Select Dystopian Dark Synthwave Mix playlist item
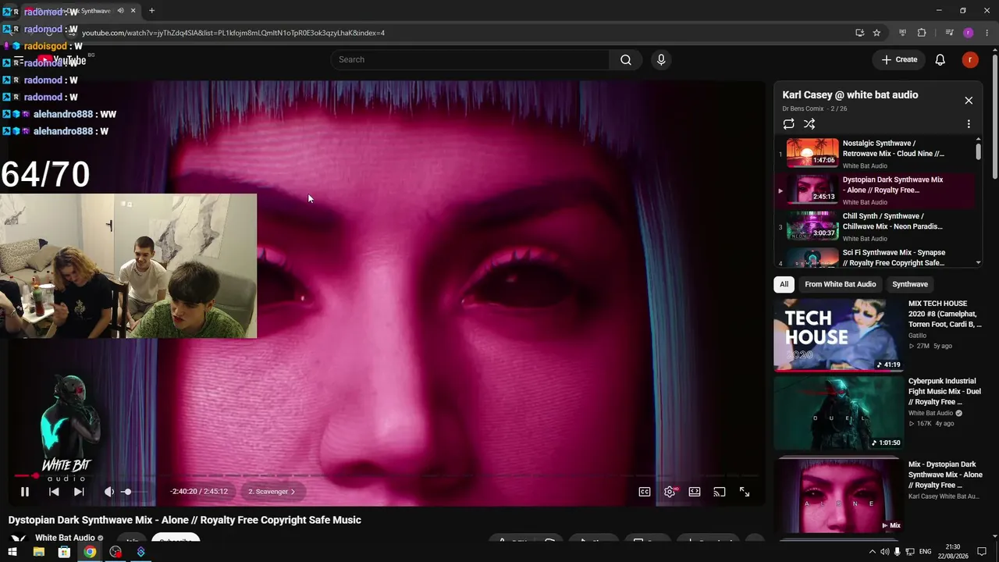999x562 pixels. (875, 190)
